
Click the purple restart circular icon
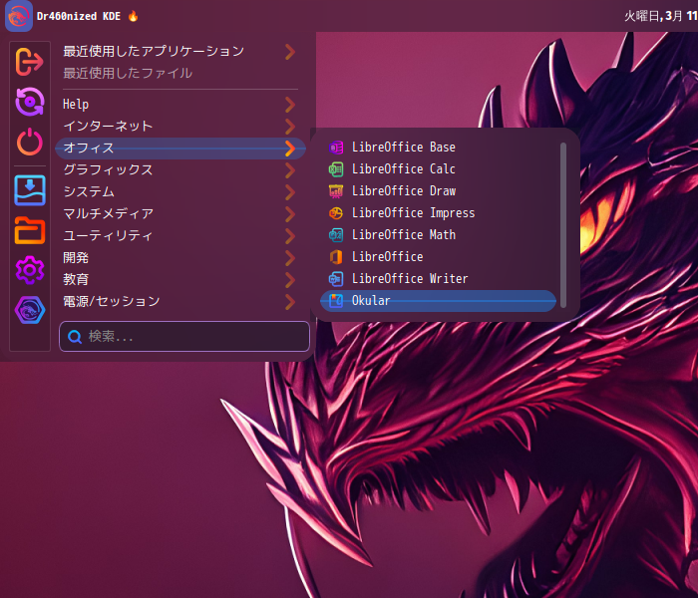pyautogui.click(x=29, y=102)
